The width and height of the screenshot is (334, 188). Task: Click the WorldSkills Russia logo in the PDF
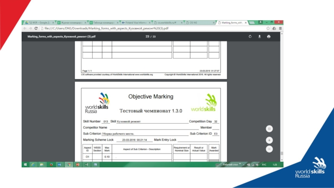point(97,103)
